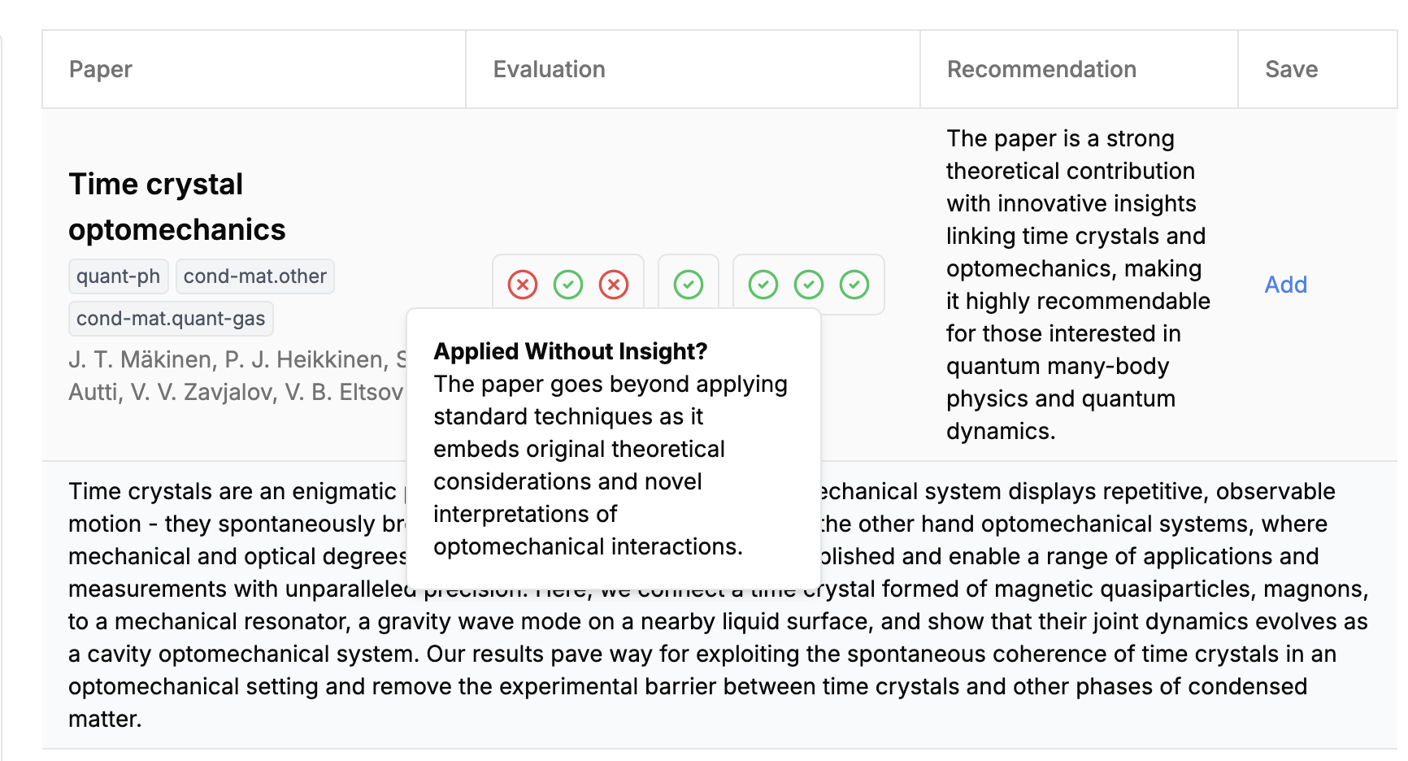Viewport: 1408px width, 761px height.
Task: Click the middle green check in the rightmost group
Action: point(809,285)
